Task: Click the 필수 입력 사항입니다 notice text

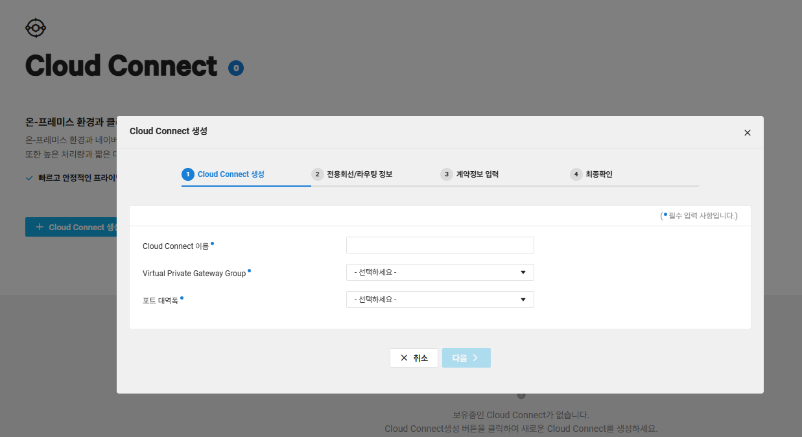Action: [699, 215]
